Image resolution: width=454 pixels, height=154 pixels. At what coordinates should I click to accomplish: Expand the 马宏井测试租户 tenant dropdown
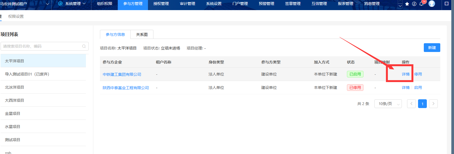pos(47,4)
